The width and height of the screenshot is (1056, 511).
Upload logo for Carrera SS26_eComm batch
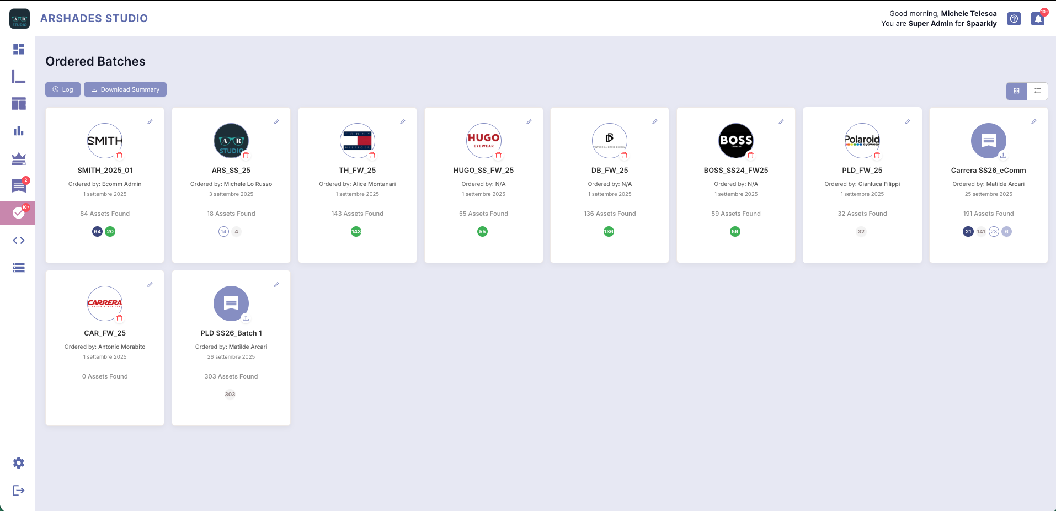pos(1003,156)
